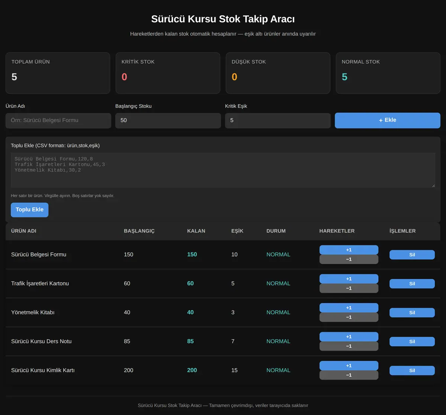Focus the Başlangıç Stoku field
This screenshot has height=415, width=446.
coord(168,120)
